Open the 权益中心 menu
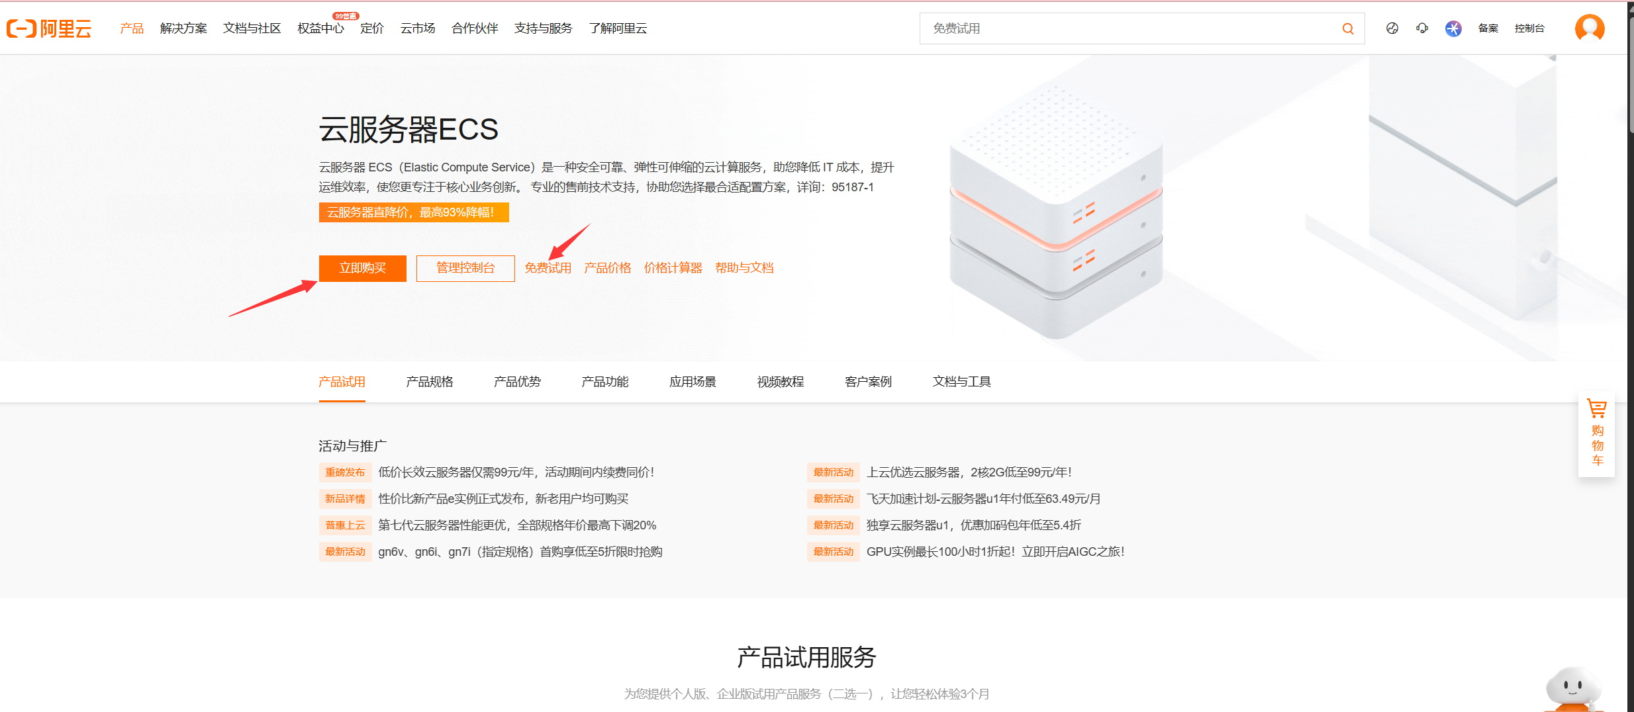 tap(321, 28)
